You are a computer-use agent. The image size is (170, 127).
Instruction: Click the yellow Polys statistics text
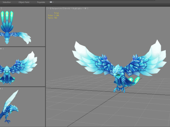[53, 16]
